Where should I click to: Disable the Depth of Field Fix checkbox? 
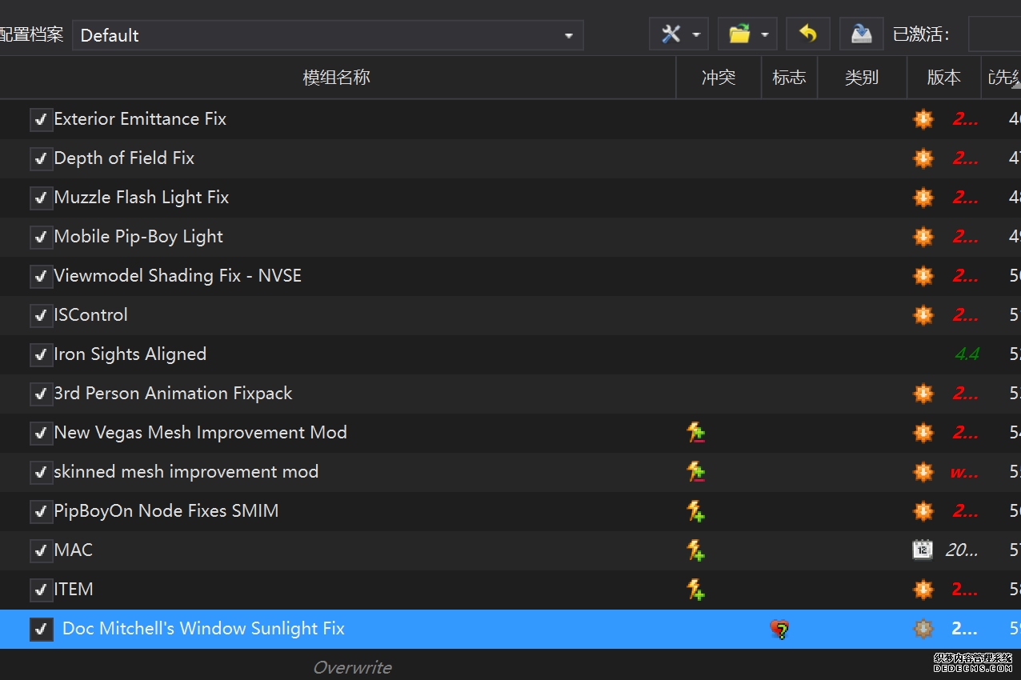pyautogui.click(x=41, y=159)
